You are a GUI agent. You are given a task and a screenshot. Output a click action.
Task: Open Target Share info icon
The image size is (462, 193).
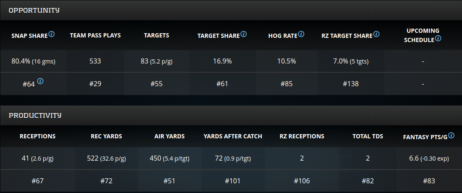point(244,34)
